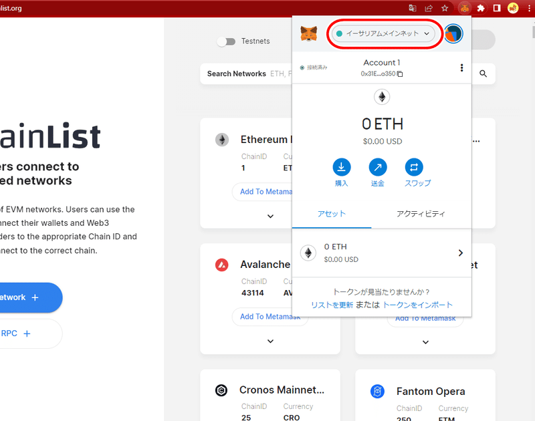Click the Refresh list (リストを更新) link
Screen dimensions: 535x421
tap(332, 305)
